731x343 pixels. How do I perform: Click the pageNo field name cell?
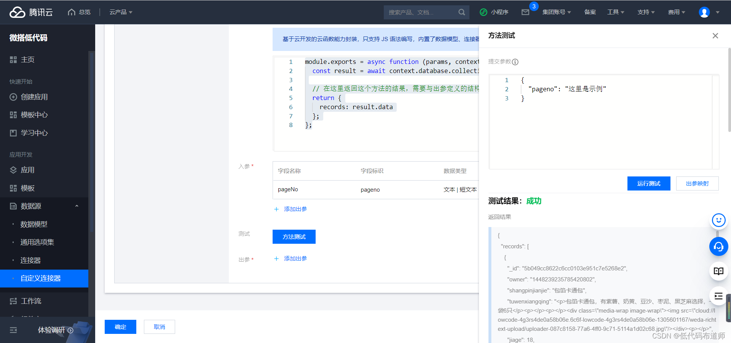(x=288, y=189)
